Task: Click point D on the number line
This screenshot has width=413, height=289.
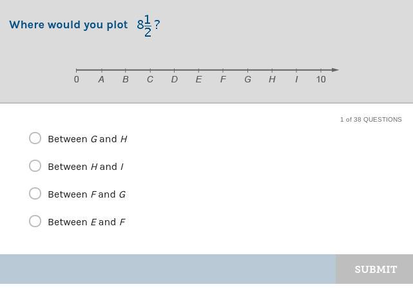Action: pyautogui.click(x=175, y=70)
